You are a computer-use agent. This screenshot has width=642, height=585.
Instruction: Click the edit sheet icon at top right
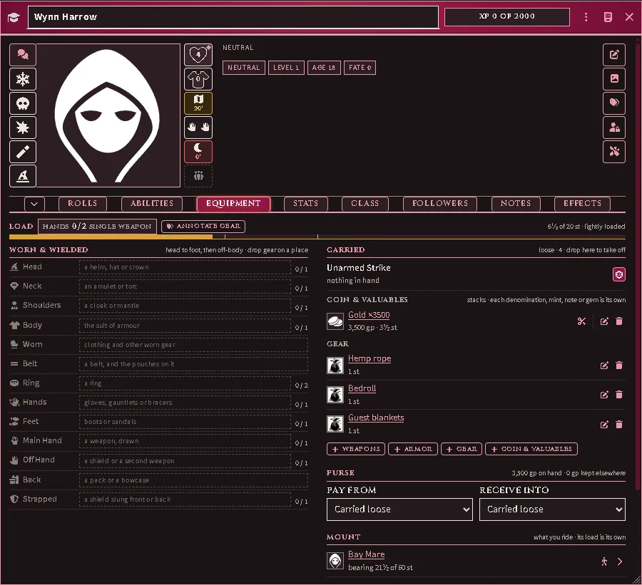614,54
